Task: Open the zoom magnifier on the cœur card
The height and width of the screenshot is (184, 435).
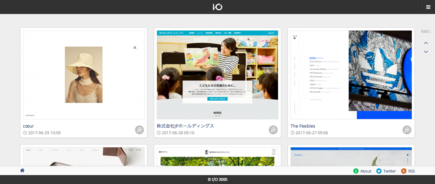Action: 139,130
